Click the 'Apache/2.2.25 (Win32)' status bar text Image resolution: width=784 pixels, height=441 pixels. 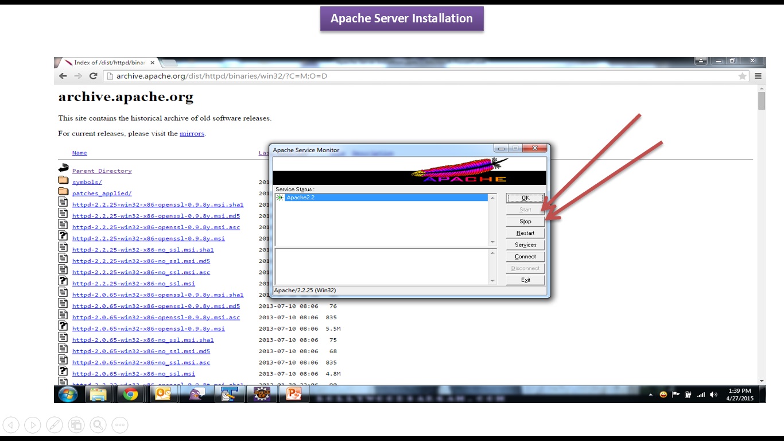pos(305,291)
